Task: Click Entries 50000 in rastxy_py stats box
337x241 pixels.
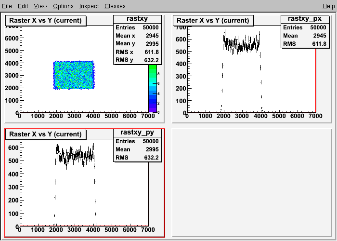Action: [137, 141]
